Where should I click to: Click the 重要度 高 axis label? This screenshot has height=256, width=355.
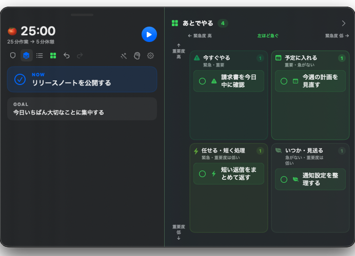coord(179,51)
